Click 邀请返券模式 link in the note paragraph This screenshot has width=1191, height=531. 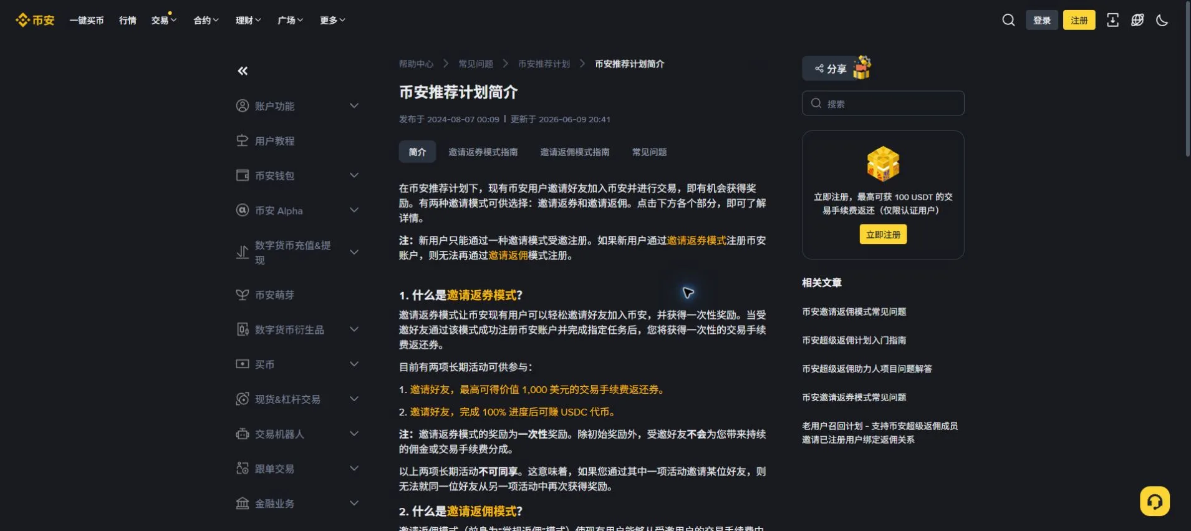[697, 240]
